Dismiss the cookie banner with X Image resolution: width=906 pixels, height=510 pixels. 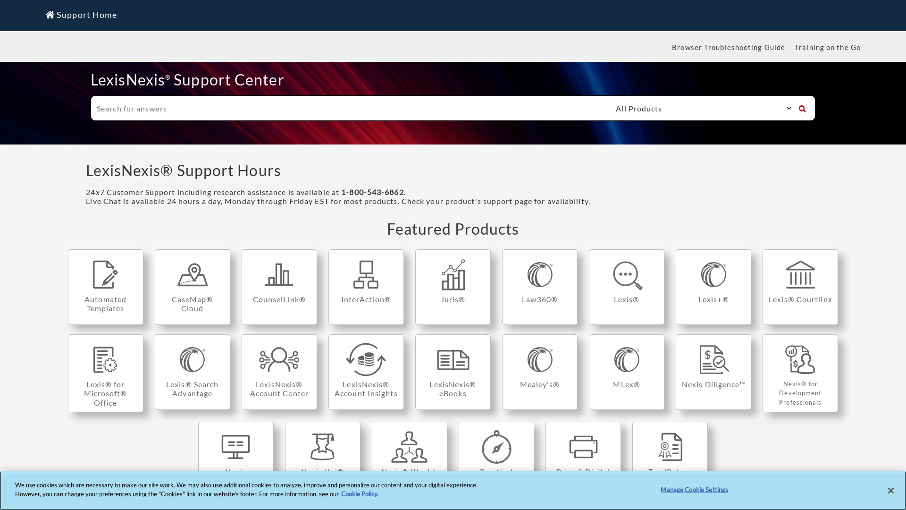click(x=890, y=491)
